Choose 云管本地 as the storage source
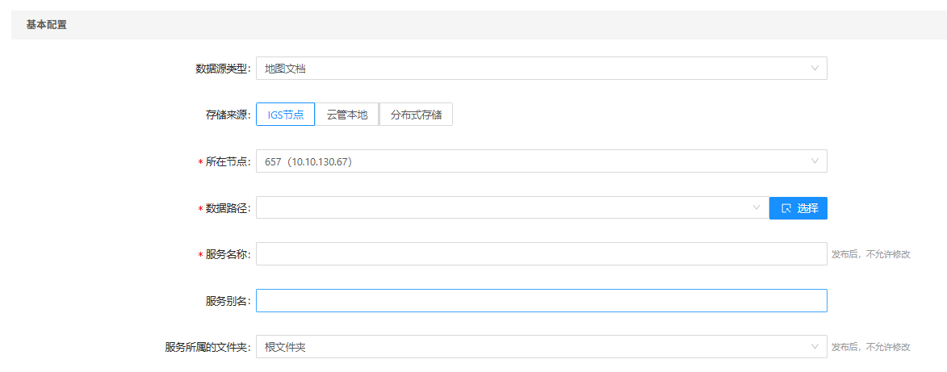Image resolution: width=947 pixels, height=372 pixels. coord(347,115)
